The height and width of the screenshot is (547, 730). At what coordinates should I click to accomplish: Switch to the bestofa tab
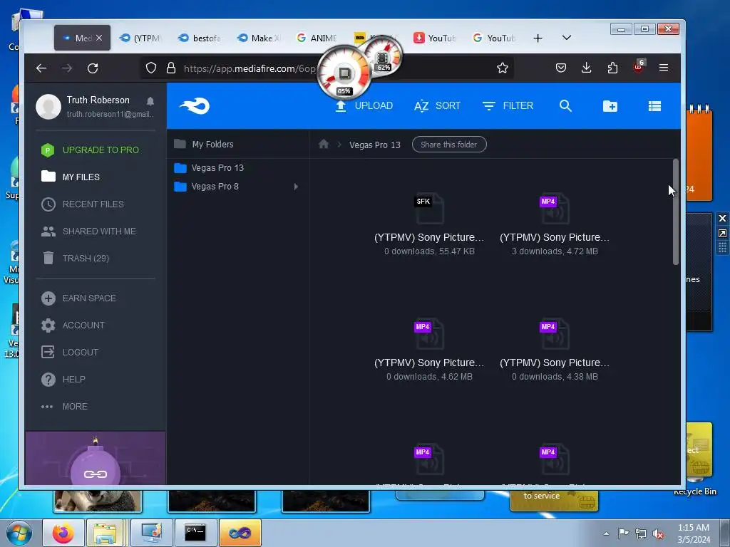coord(200,38)
